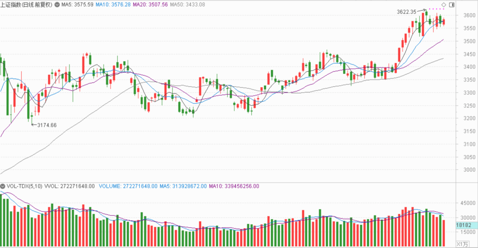
Task: Click the 3450 price axis label
Action: coord(469,54)
